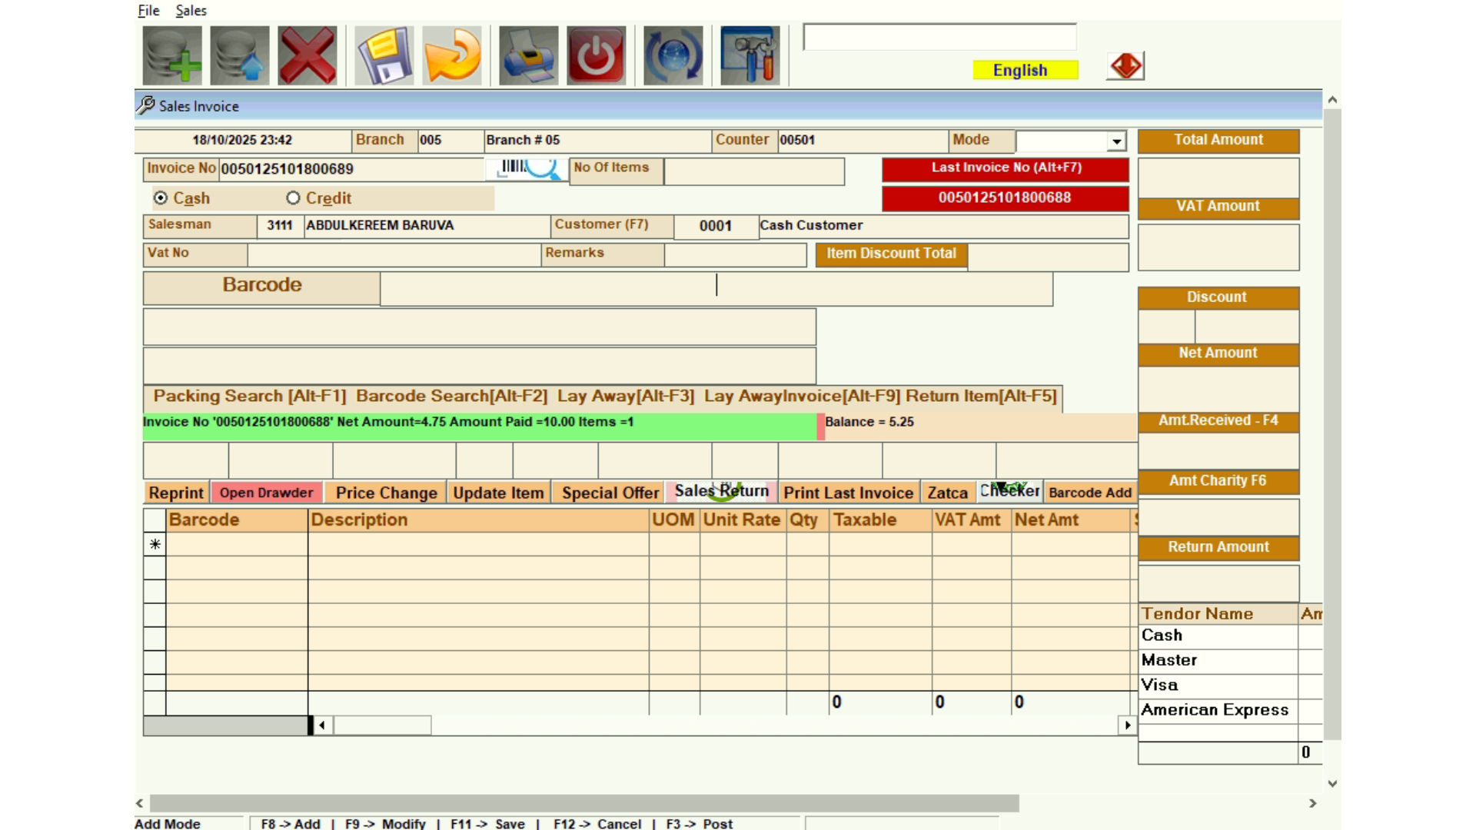This screenshot has width=1476, height=830.
Task: Click the yellow English language button
Action: 1026,70
